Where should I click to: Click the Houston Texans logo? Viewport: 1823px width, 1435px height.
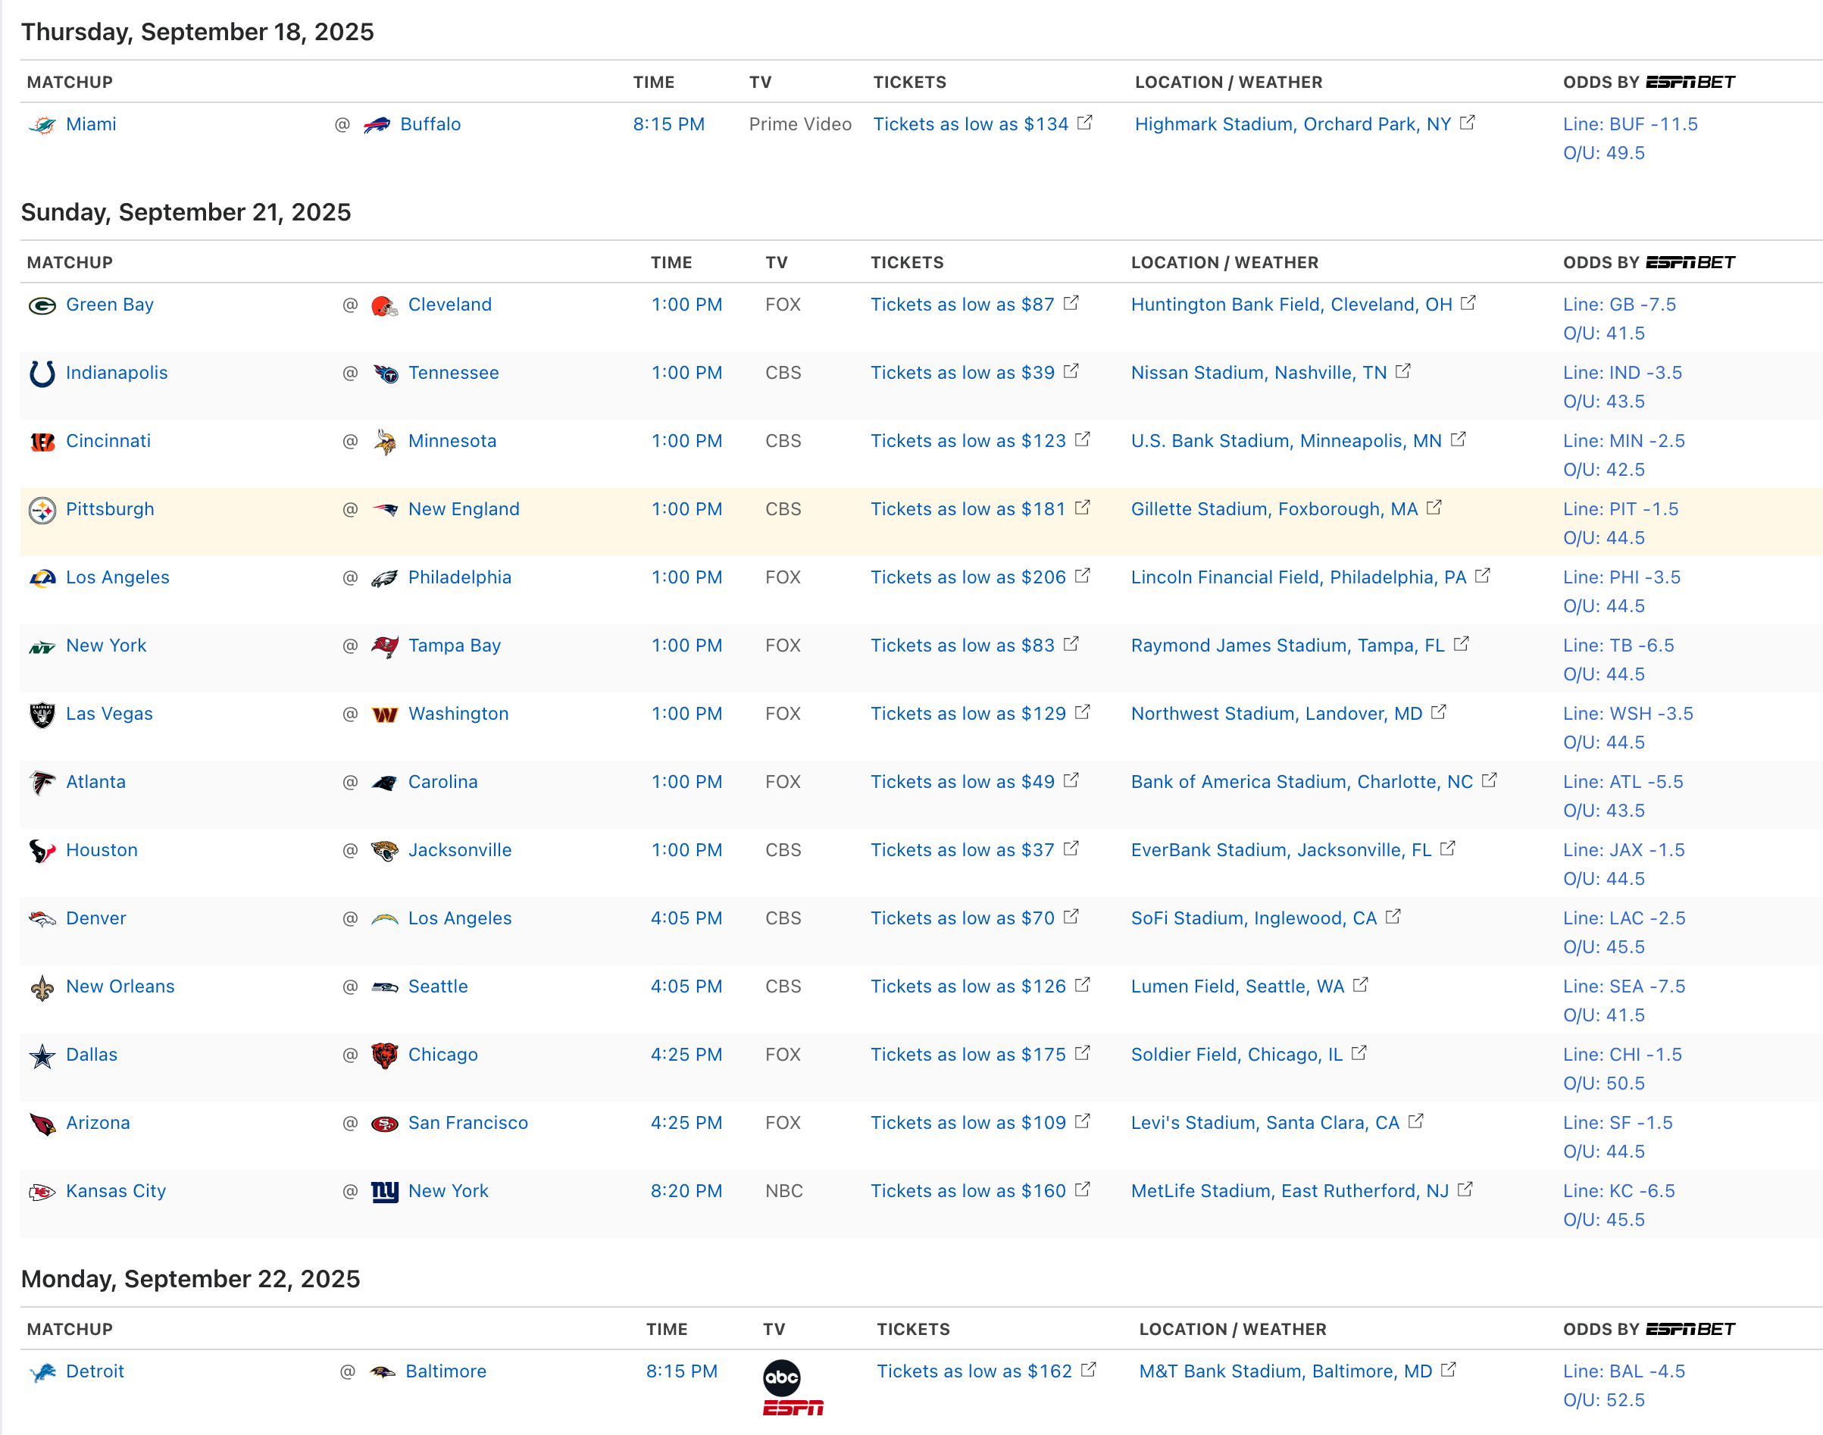[42, 851]
